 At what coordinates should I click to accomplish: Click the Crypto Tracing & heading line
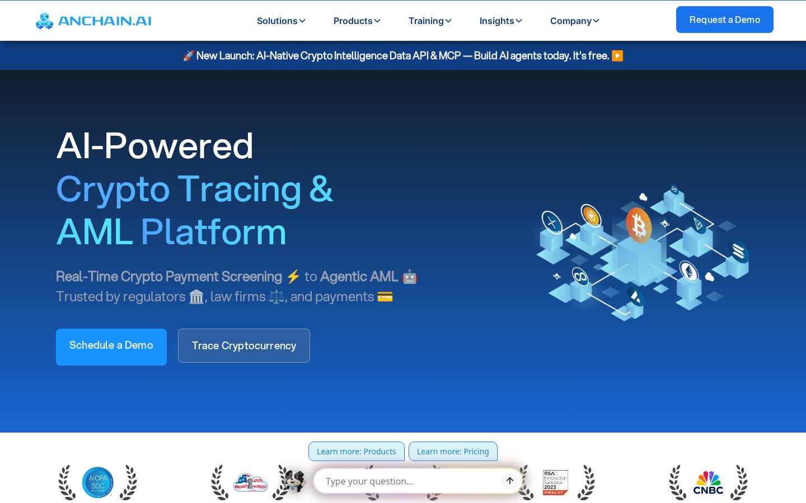pyautogui.click(x=195, y=189)
